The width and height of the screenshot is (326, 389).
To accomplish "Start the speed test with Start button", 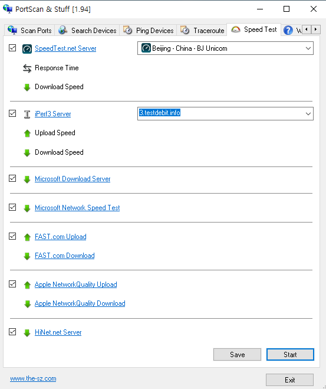I will point(290,355).
